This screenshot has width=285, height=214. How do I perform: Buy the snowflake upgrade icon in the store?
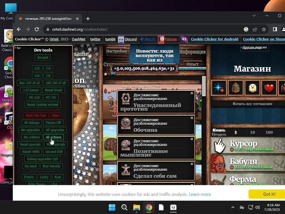[x=219, y=88]
